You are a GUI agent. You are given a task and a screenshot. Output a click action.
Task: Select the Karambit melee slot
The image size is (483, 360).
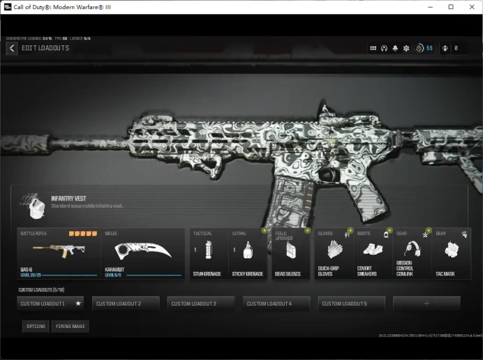143,254
